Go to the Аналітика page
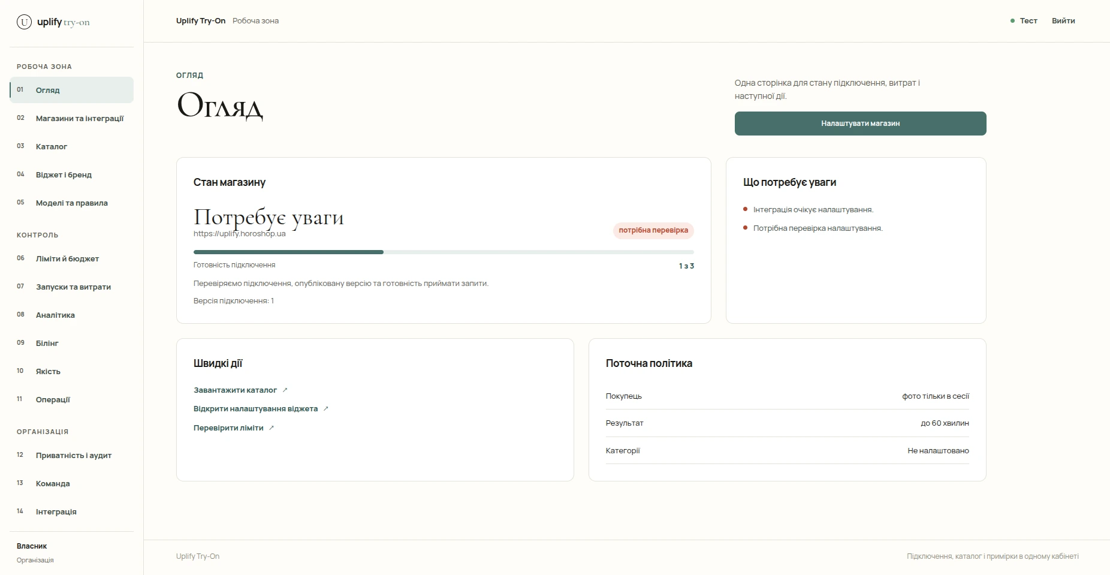The width and height of the screenshot is (1110, 575). coord(71,315)
